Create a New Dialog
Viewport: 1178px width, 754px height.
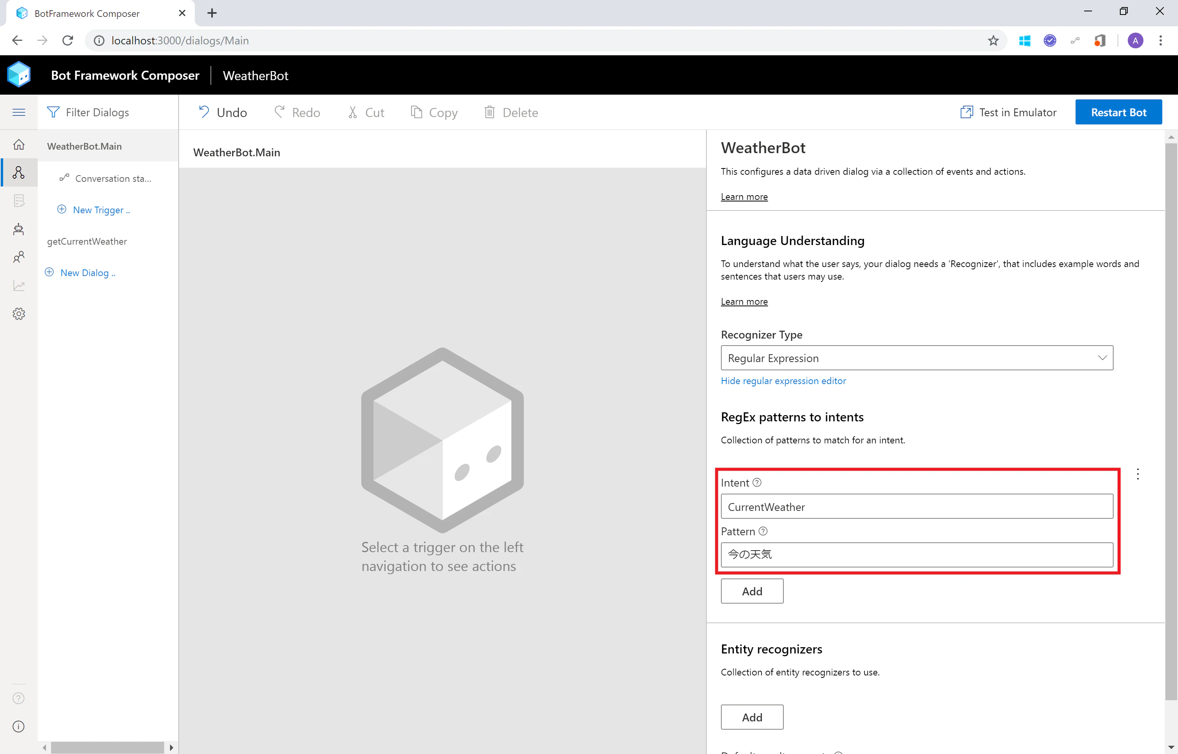[80, 273]
